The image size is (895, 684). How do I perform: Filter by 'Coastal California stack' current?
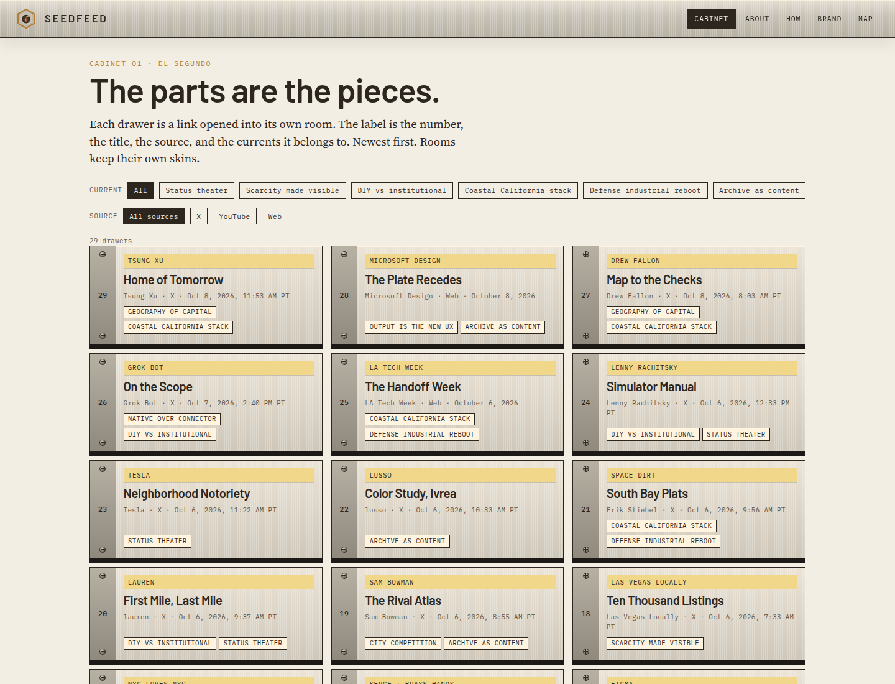pyautogui.click(x=518, y=190)
